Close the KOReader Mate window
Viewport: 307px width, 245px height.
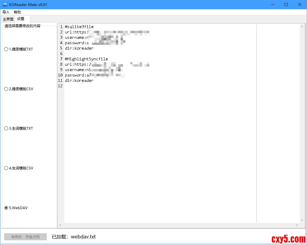pyautogui.click(x=300, y=4)
